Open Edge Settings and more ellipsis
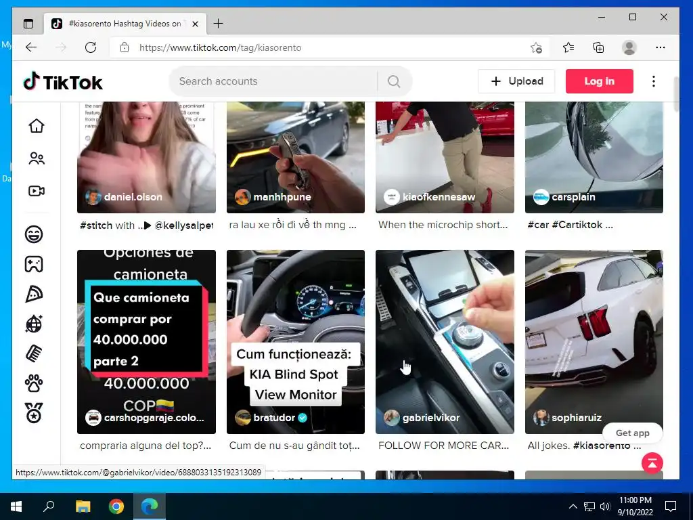 tap(661, 47)
